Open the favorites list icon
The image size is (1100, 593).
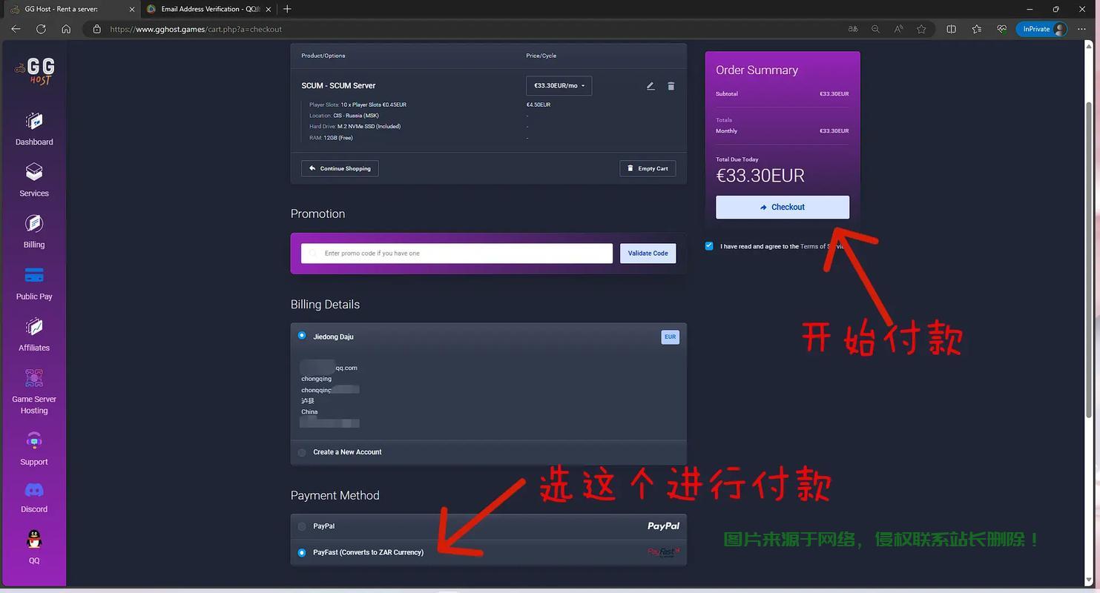point(976,29)
